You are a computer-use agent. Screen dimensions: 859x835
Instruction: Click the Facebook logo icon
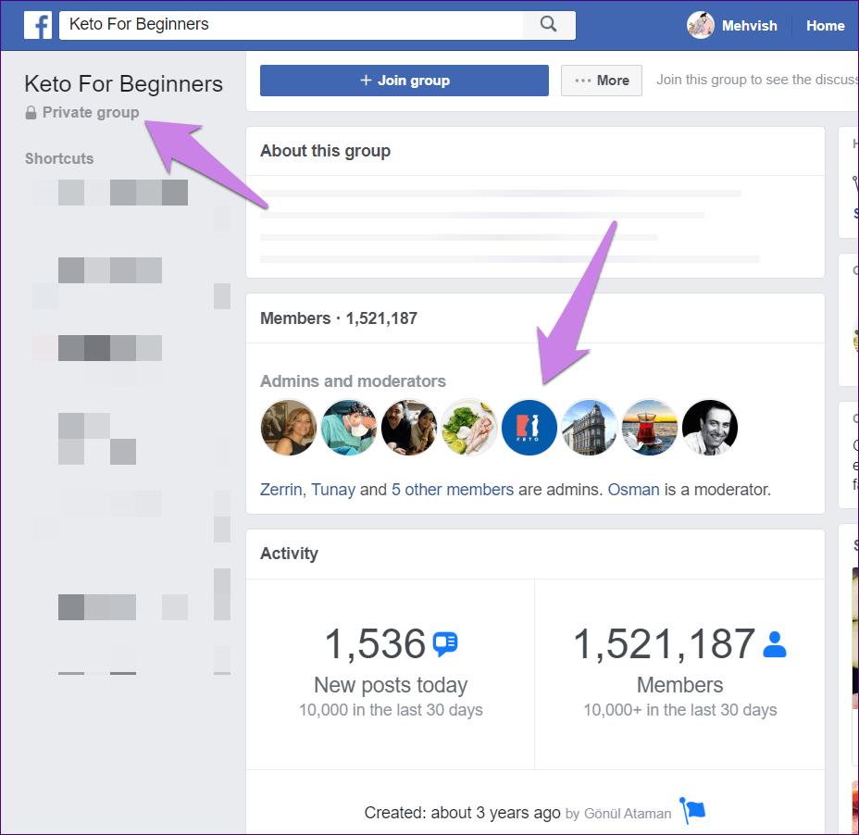(x=38, y=26)
